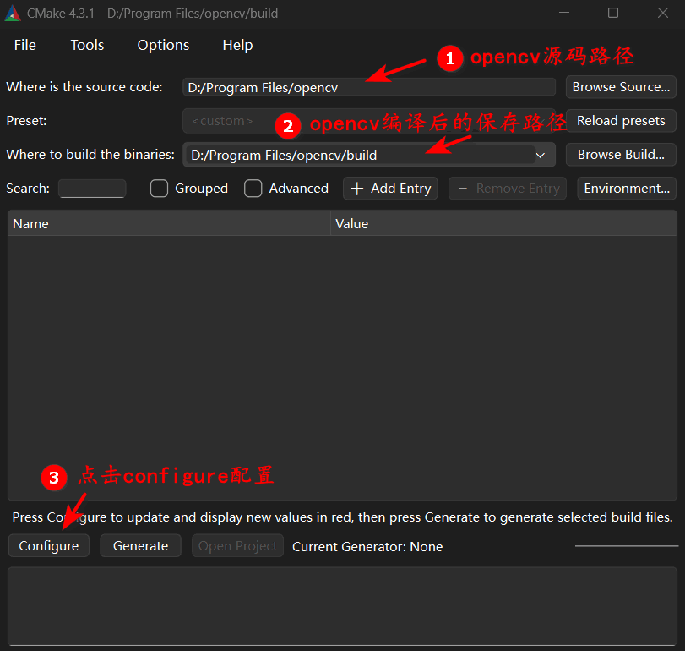Click the 'Where to build the binaries:' label
Screen dimensions: 685x651
tap(90, 155)
